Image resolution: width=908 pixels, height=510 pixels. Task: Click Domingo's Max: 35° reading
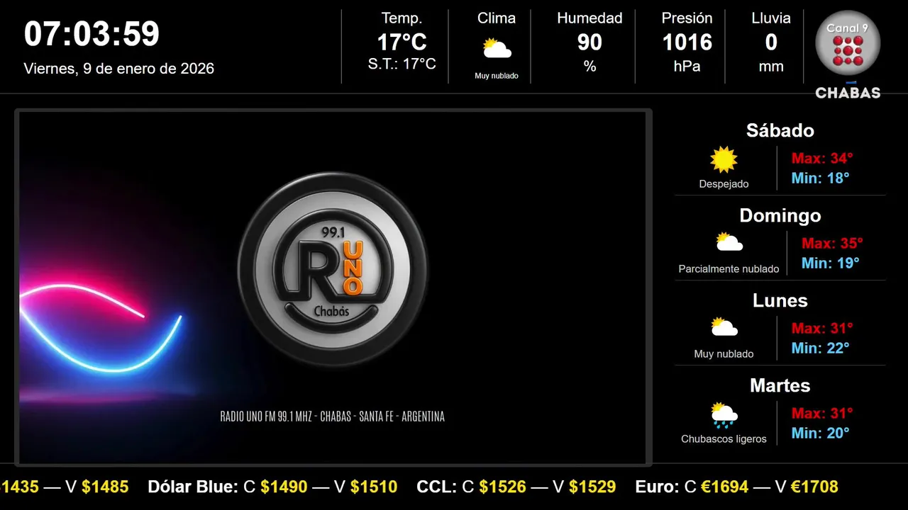[832, 243]
